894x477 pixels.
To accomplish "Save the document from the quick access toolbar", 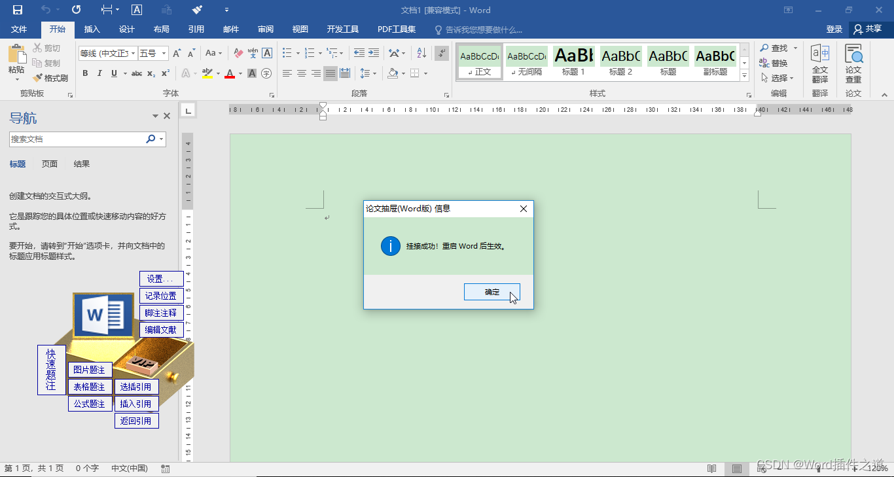I will coord(17,10).
